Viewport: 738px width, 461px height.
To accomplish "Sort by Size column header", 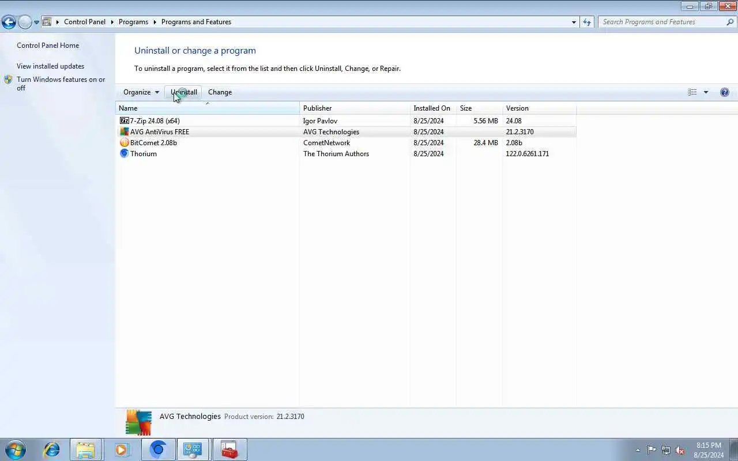I will point(479,108).
